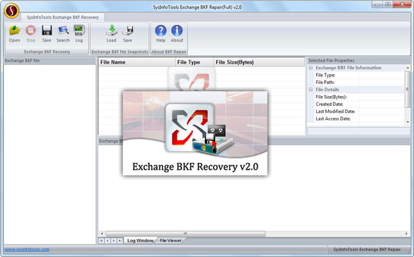Go to next tab with navigation arrow

click(x=113, y=241)
